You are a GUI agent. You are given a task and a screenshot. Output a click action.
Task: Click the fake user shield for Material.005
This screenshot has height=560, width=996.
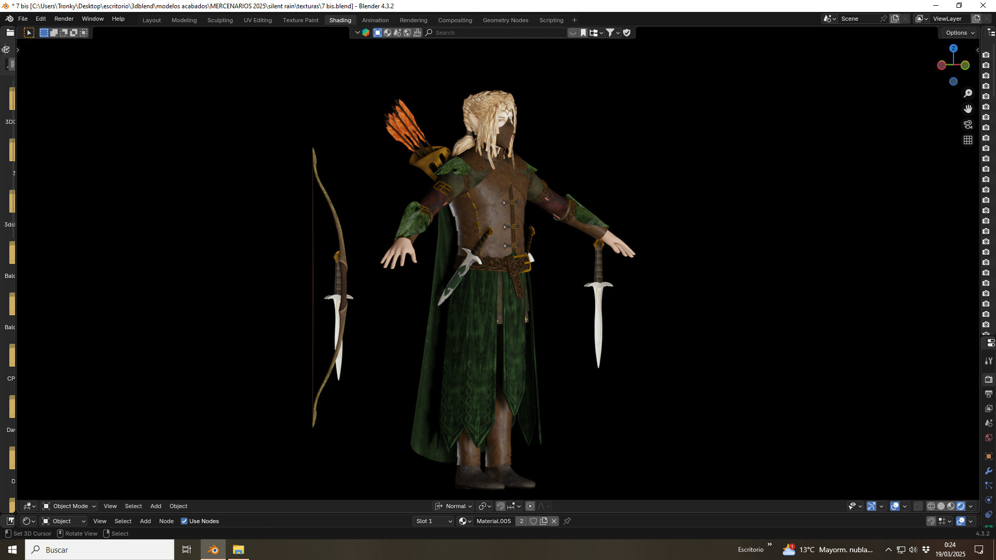(x=533, y=521)
